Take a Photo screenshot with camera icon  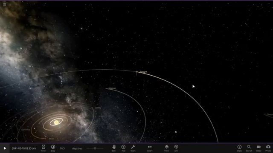click(268, 148)
